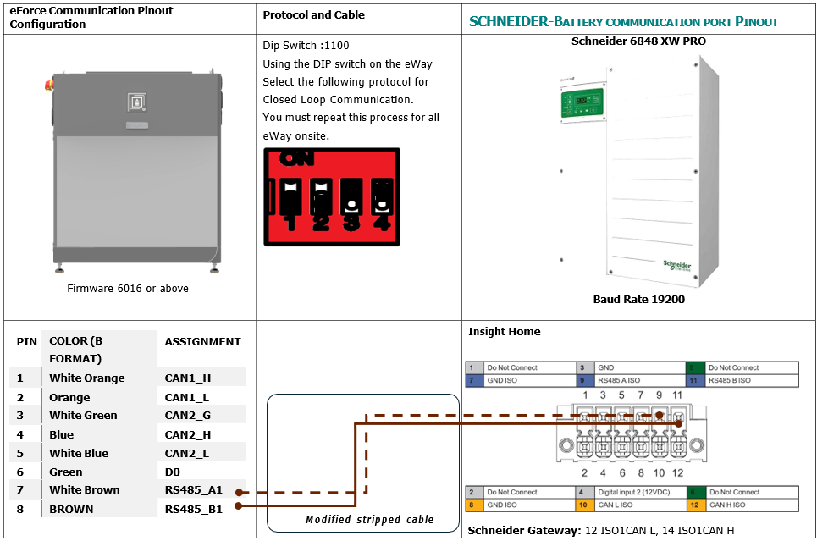Click the number 1 above the connector
817x541 pixels.
point(585,395)
